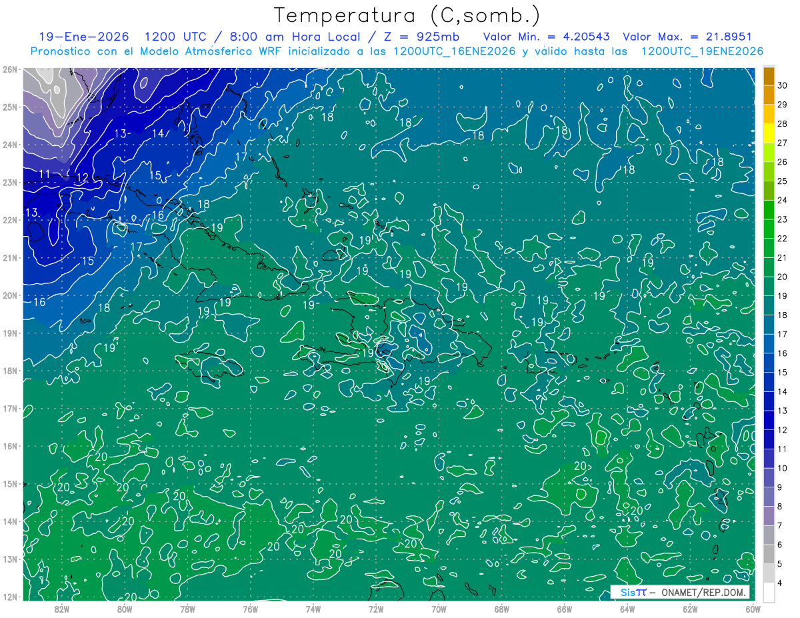Click the "SisTT- ONAMET/REP.DOM." credit box
800x618 pixels.
(680, 593)
